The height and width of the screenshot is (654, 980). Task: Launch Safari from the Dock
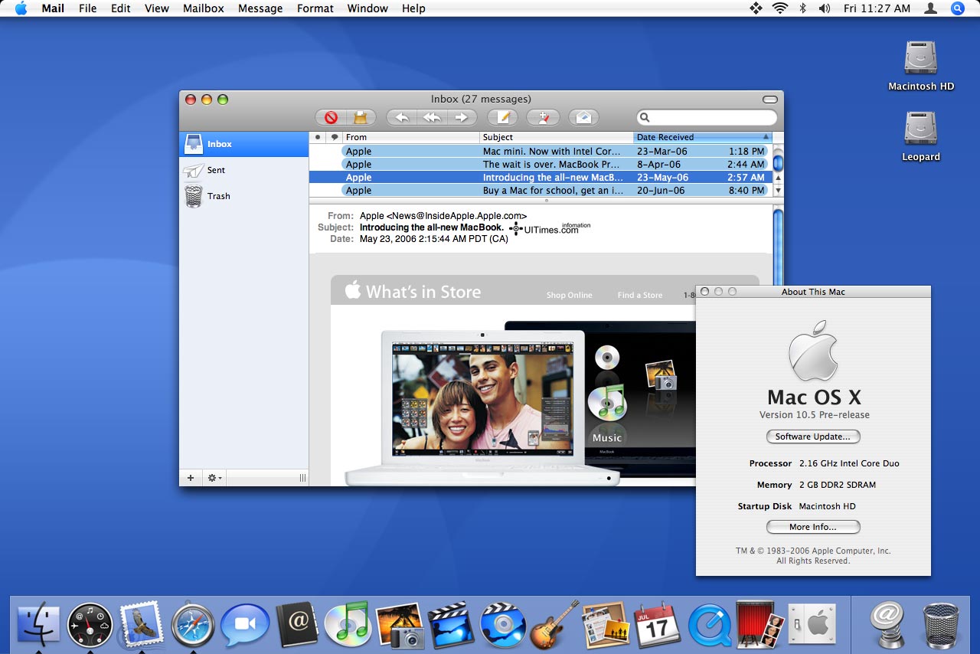click(x=193, y=626)
